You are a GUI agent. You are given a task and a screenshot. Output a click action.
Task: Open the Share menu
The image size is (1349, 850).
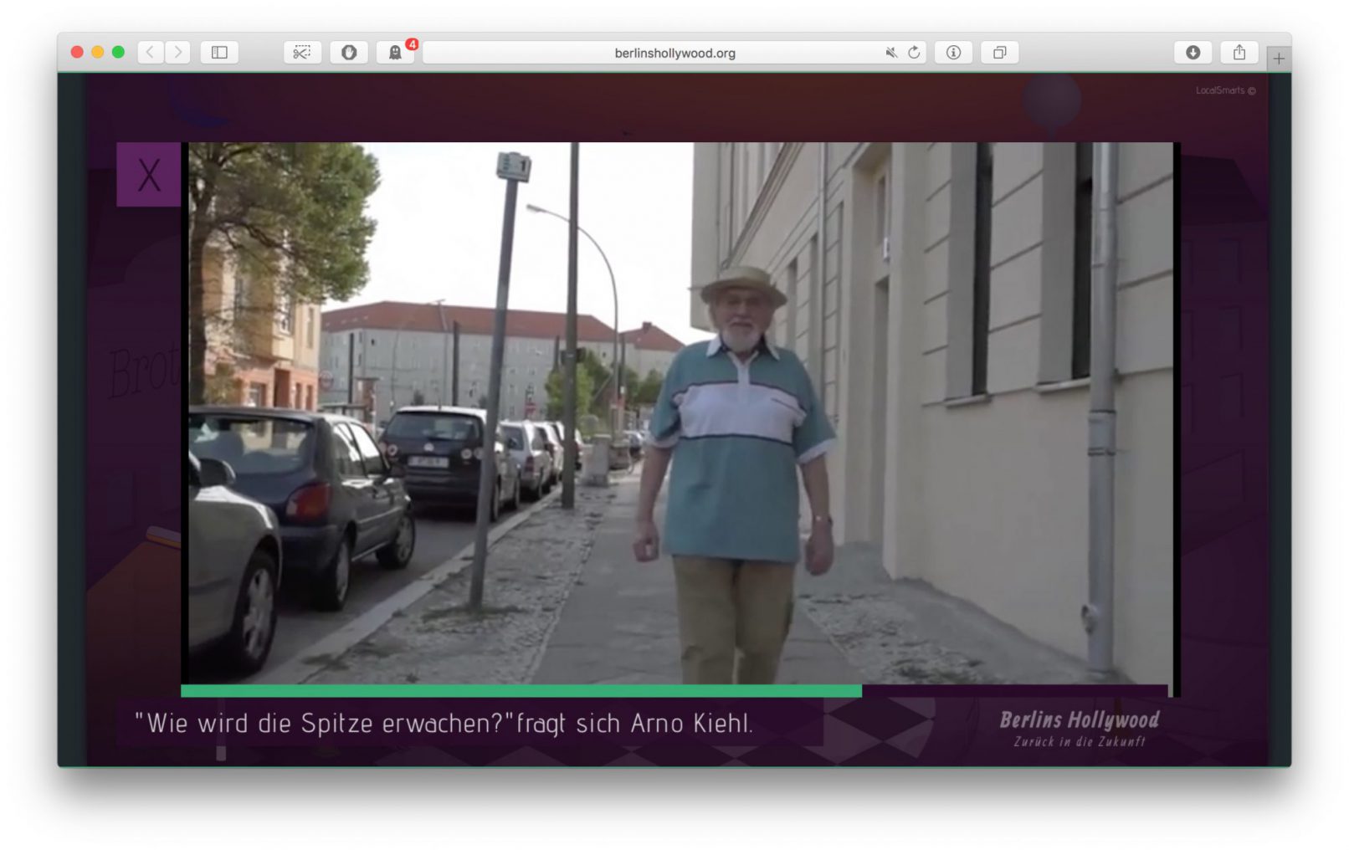click(1239, 52)
